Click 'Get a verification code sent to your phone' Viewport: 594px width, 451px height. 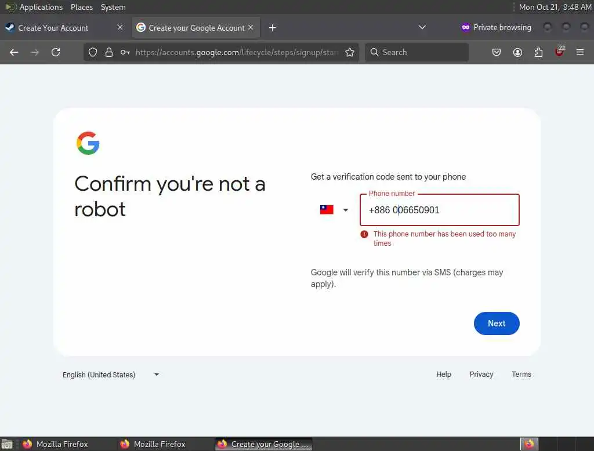pyautogui.click(x=388, y=177)
